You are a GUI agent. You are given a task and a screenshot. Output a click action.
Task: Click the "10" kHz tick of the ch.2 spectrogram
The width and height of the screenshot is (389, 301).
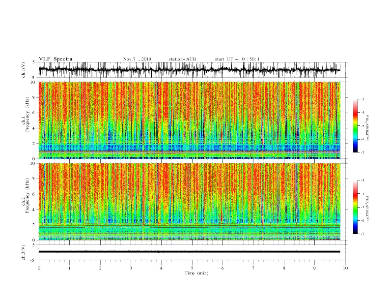point(34,164)
